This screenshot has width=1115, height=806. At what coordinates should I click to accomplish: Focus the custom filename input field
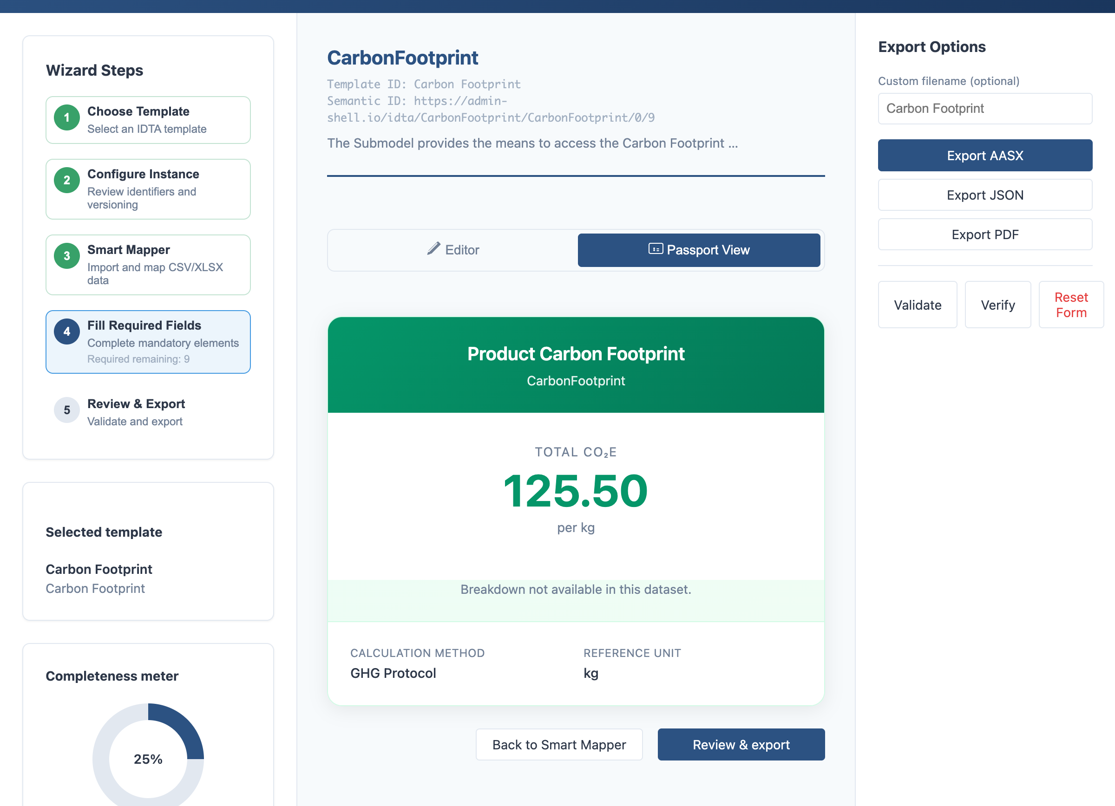tap(985, 109)
